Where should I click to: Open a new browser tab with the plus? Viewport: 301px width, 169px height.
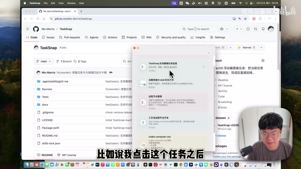coord(81,11)
